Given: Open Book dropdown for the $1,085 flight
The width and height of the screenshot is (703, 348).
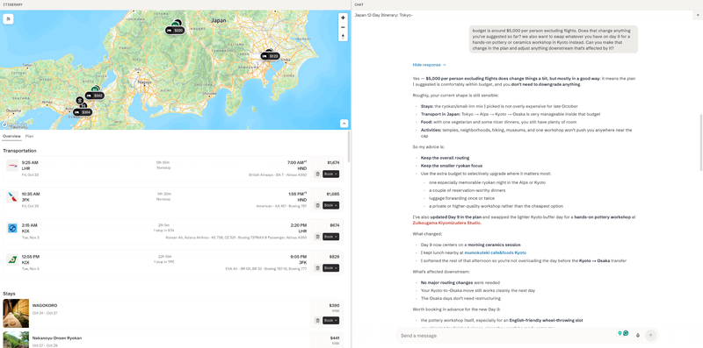Looking at the screenshot, I should 331,205.
